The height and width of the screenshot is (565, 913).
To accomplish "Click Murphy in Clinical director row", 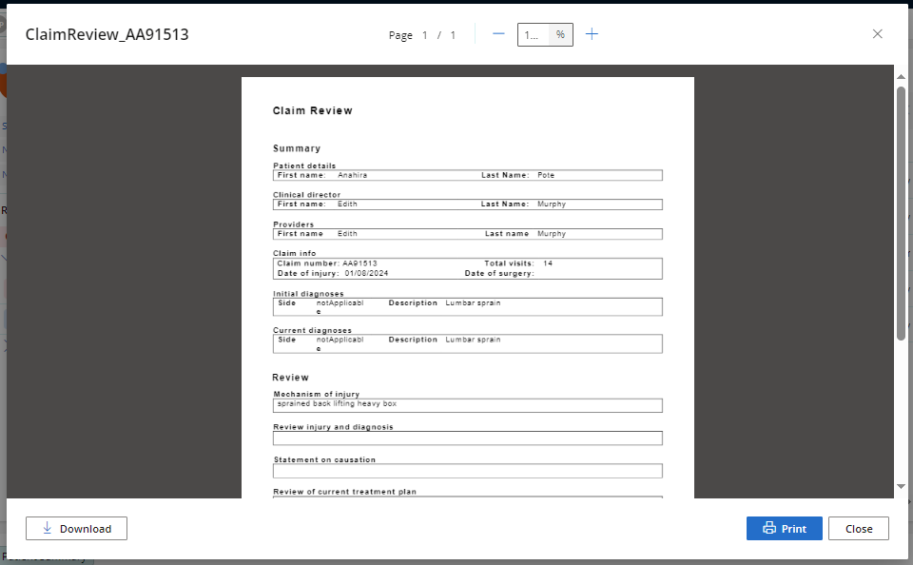I will [552, 205].
